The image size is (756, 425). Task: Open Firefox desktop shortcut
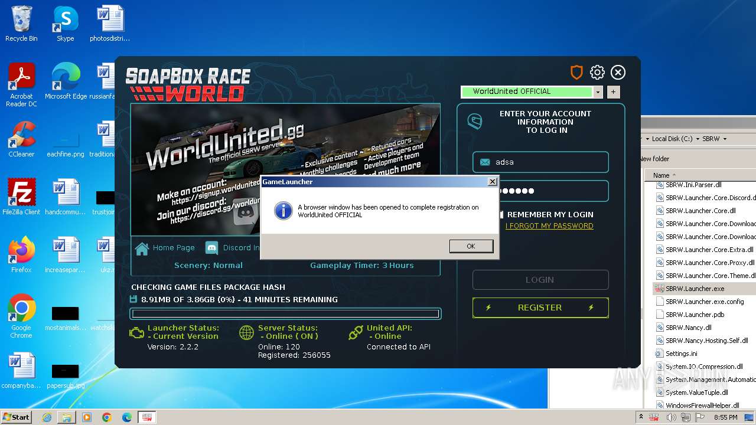21,256
